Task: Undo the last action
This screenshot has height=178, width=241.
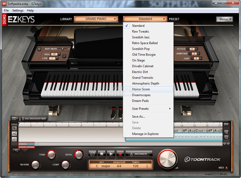Action: point(16,150)
